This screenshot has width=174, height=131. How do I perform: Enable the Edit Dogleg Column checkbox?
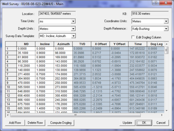click(x=133, y=37)
